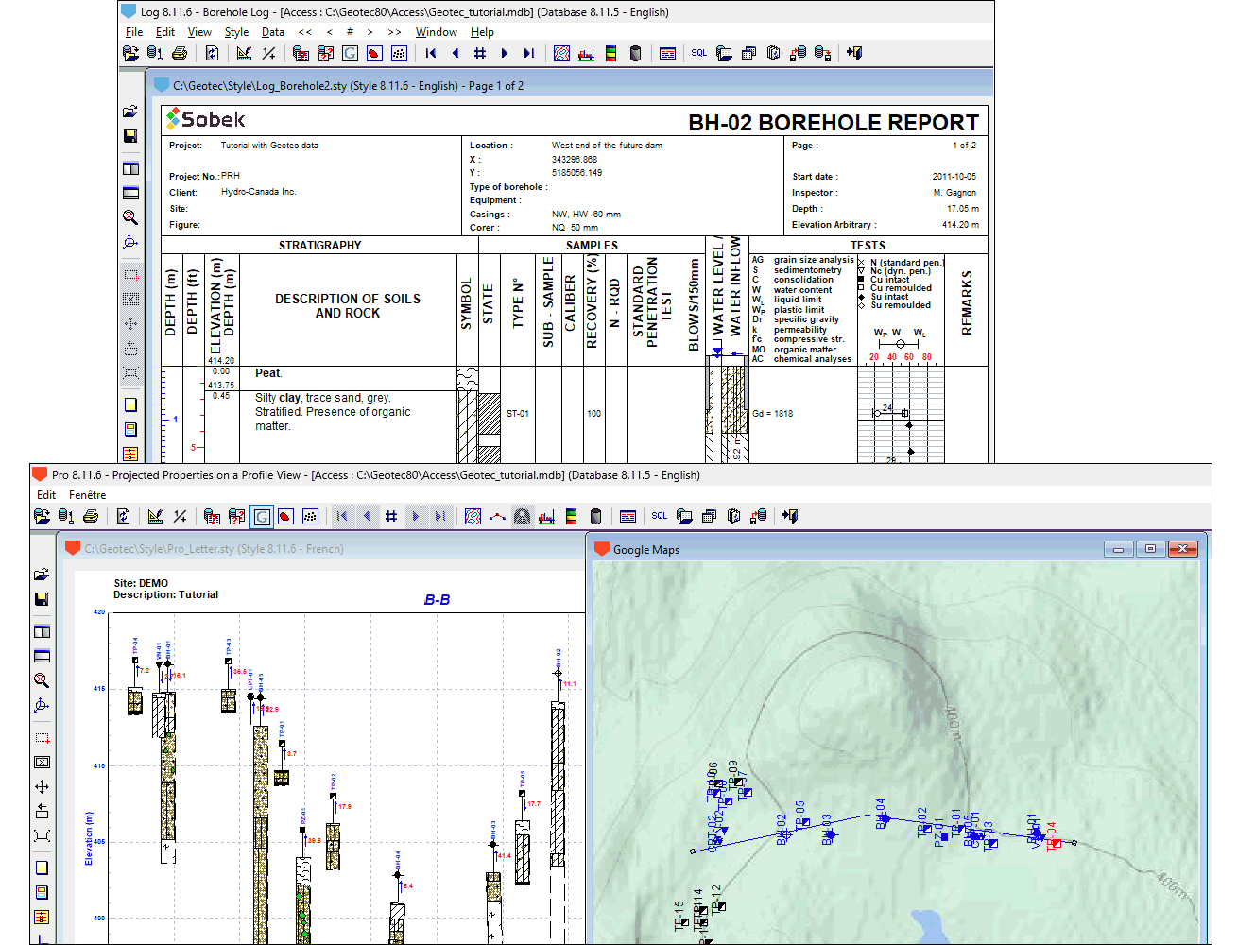1255x945 pixels.
Task: Open the Edit menu in Log window
Action: coord(165,32)
